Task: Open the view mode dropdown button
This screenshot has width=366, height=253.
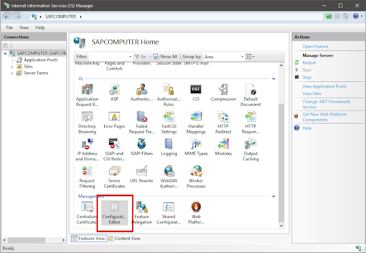Action: point(250,57)
